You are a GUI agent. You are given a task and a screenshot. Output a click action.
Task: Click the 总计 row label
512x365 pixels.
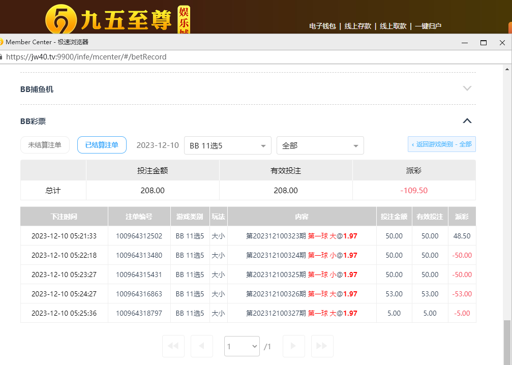click(x=53, y=190)
